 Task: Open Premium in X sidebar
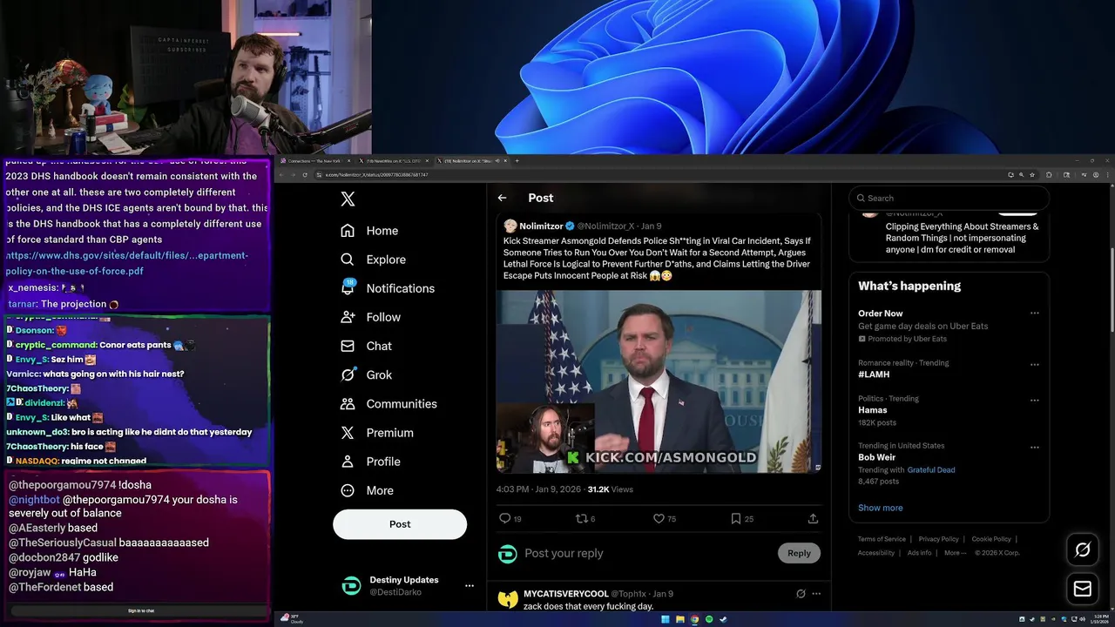[x=377, y=433]
